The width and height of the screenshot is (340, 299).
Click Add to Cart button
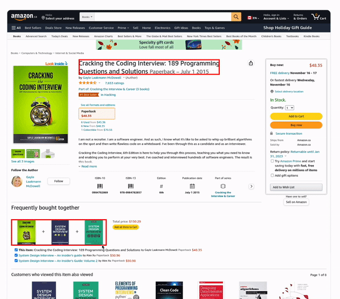296,116
